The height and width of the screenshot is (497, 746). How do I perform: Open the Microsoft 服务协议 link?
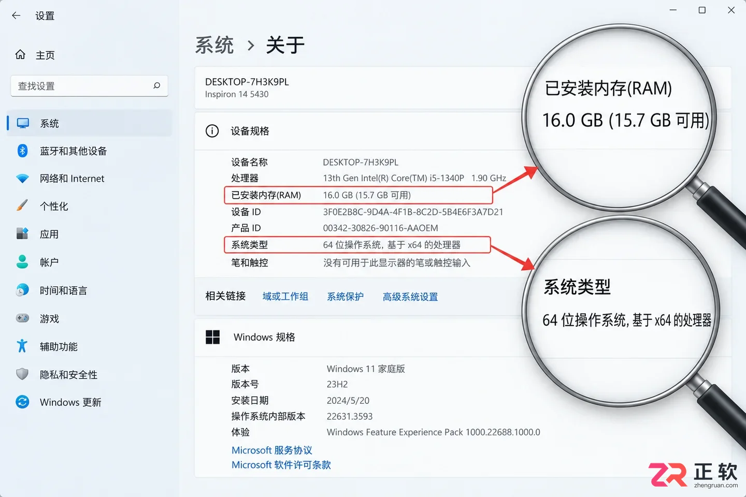272,450
